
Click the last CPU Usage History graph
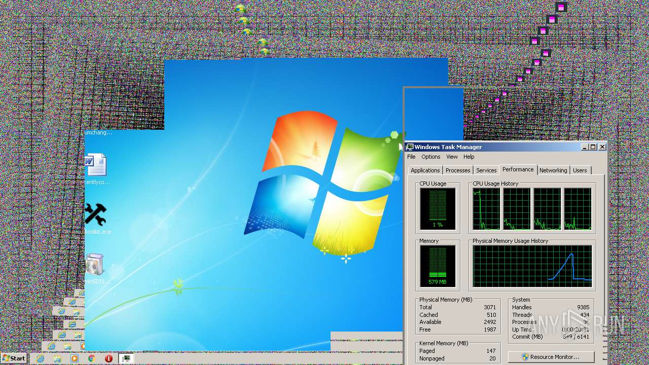[578, 209]
